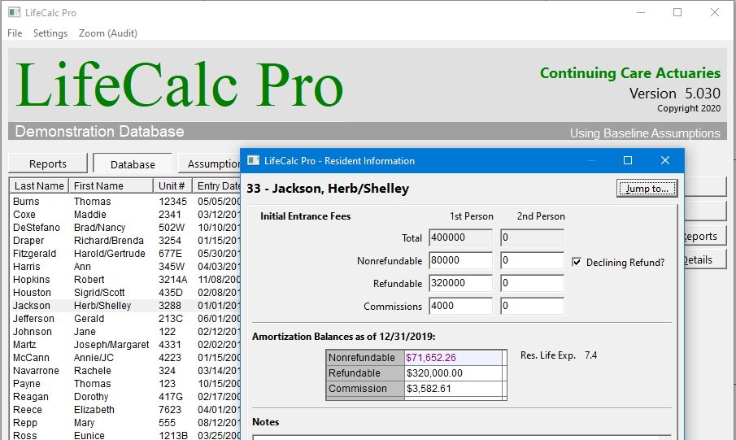Screen dimensions: 736x440
Task: Switch to the Reports tab
Action: tap(48, 163)
